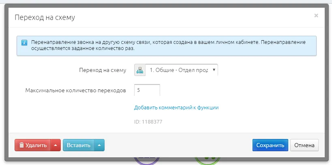332x165 pixels.
Task: Expand the Вставить button arrow menu
Action: tap(99, 145)
